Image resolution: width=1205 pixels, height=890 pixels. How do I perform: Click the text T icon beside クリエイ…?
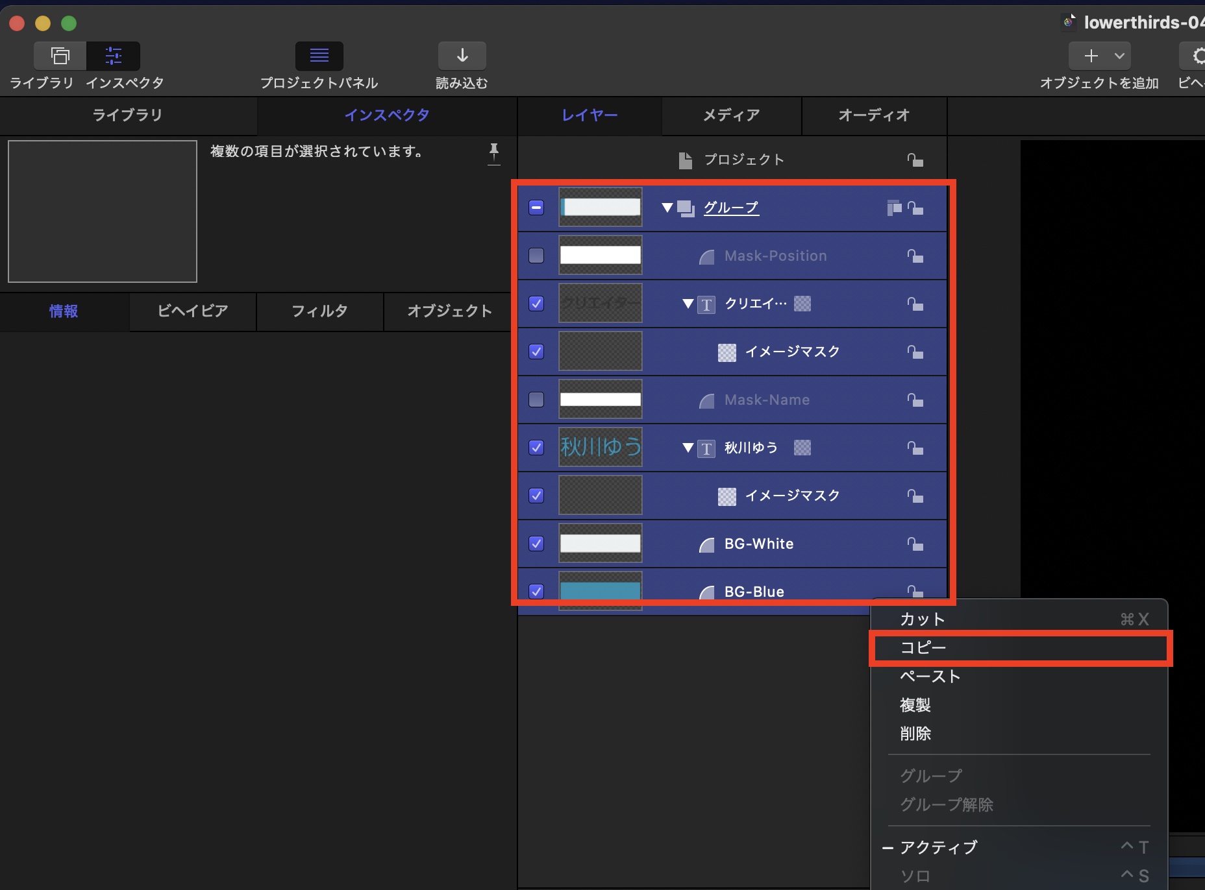point(706,304)
